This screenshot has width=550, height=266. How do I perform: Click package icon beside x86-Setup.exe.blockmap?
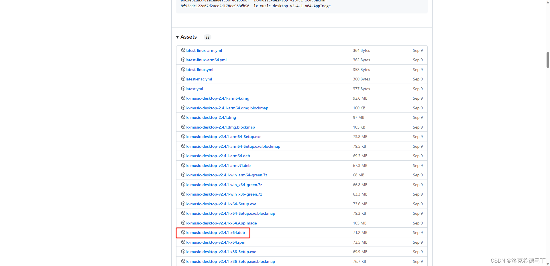click(x=183, y=261)
